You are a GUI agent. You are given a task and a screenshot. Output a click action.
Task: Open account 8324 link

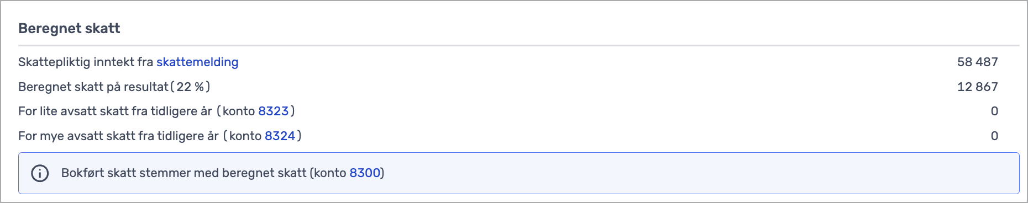tap(280, 136)
